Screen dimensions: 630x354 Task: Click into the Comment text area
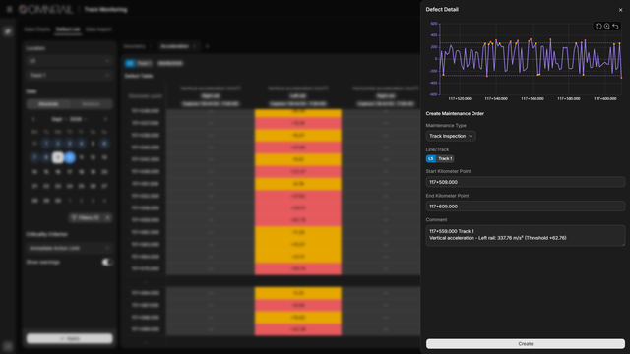click(525, 235)
